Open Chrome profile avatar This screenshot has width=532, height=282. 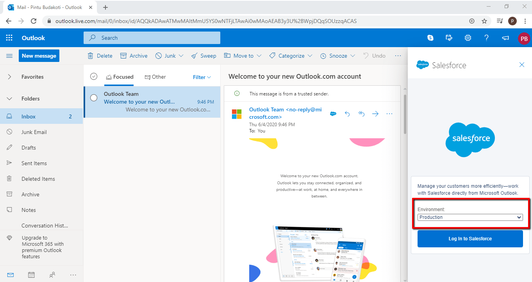pos(512,21)
